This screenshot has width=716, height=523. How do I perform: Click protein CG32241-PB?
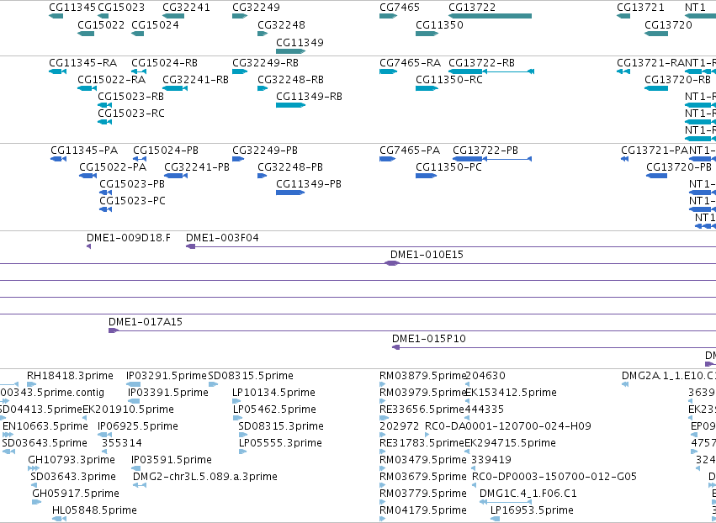tap(197, 167)
